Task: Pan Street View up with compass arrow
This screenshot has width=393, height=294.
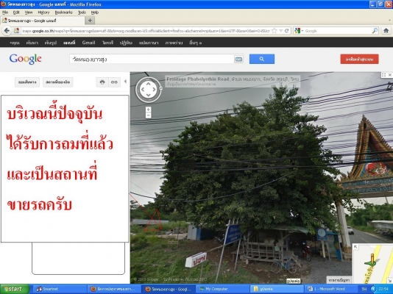Action: 148,84
